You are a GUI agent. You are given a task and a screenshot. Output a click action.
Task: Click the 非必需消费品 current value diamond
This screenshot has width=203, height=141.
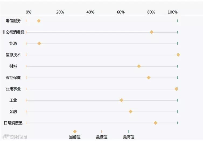[x=152, y=32]
